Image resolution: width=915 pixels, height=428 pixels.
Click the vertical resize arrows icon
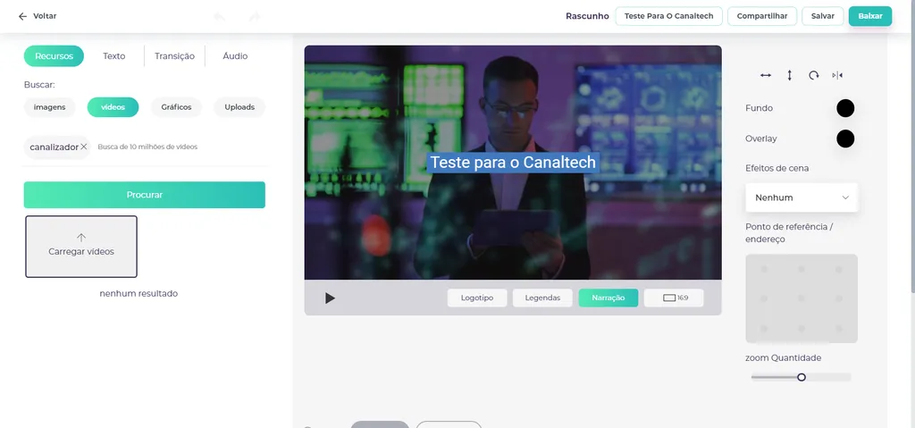[x=790, y=75]
